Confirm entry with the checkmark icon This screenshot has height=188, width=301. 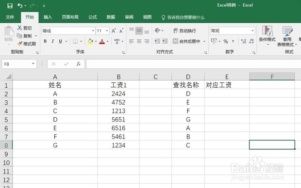tap(66, 64)
